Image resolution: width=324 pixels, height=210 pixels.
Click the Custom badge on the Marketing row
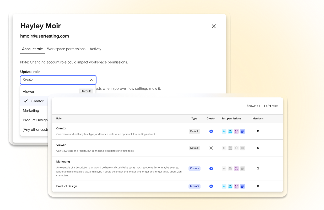[194, 168]
